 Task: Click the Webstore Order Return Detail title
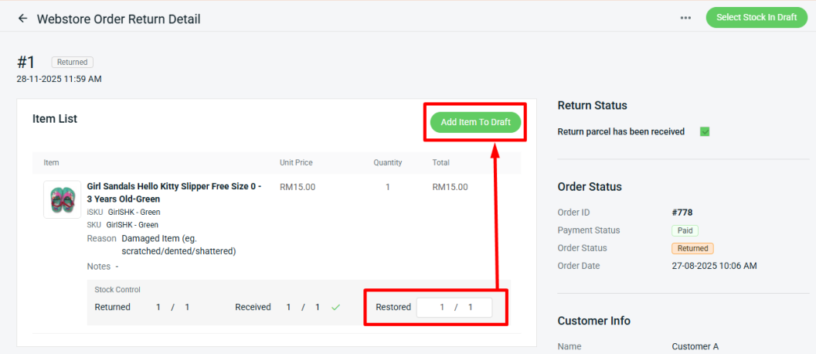119,19
